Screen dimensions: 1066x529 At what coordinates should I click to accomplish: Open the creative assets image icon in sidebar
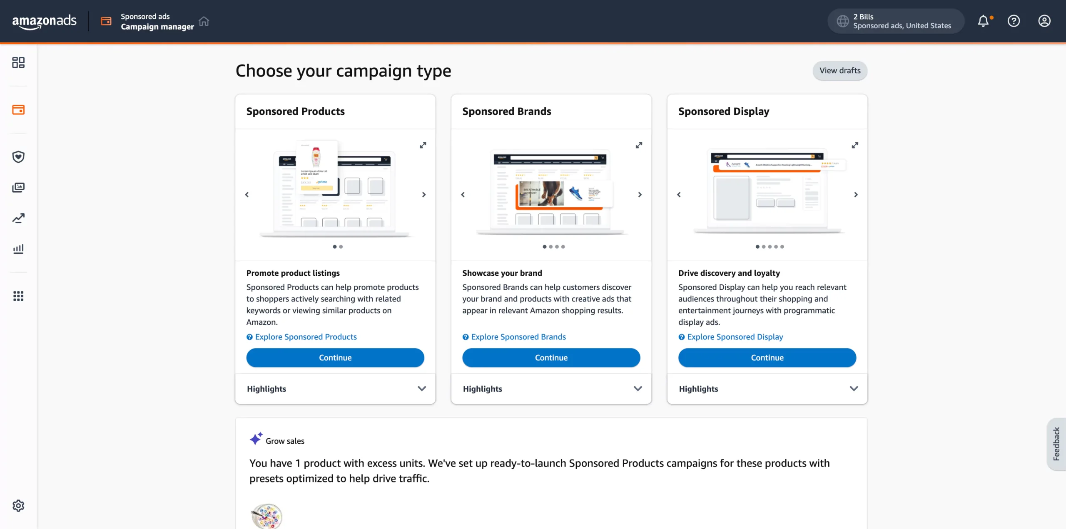(x=18, y=188)
